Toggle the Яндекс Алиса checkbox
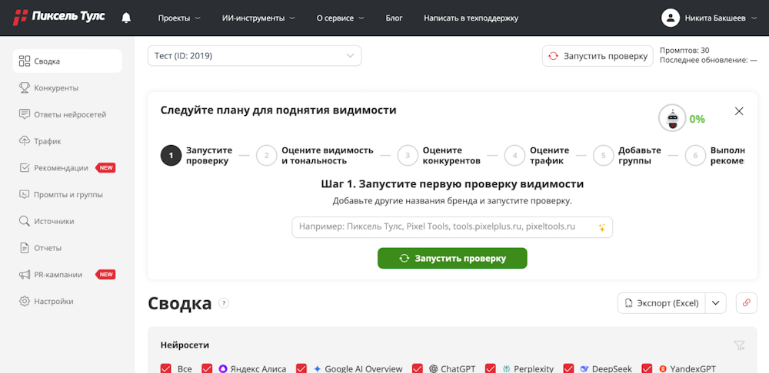This screenshot has height=373, width=769. pyautogui.click(x=207, y=368)
